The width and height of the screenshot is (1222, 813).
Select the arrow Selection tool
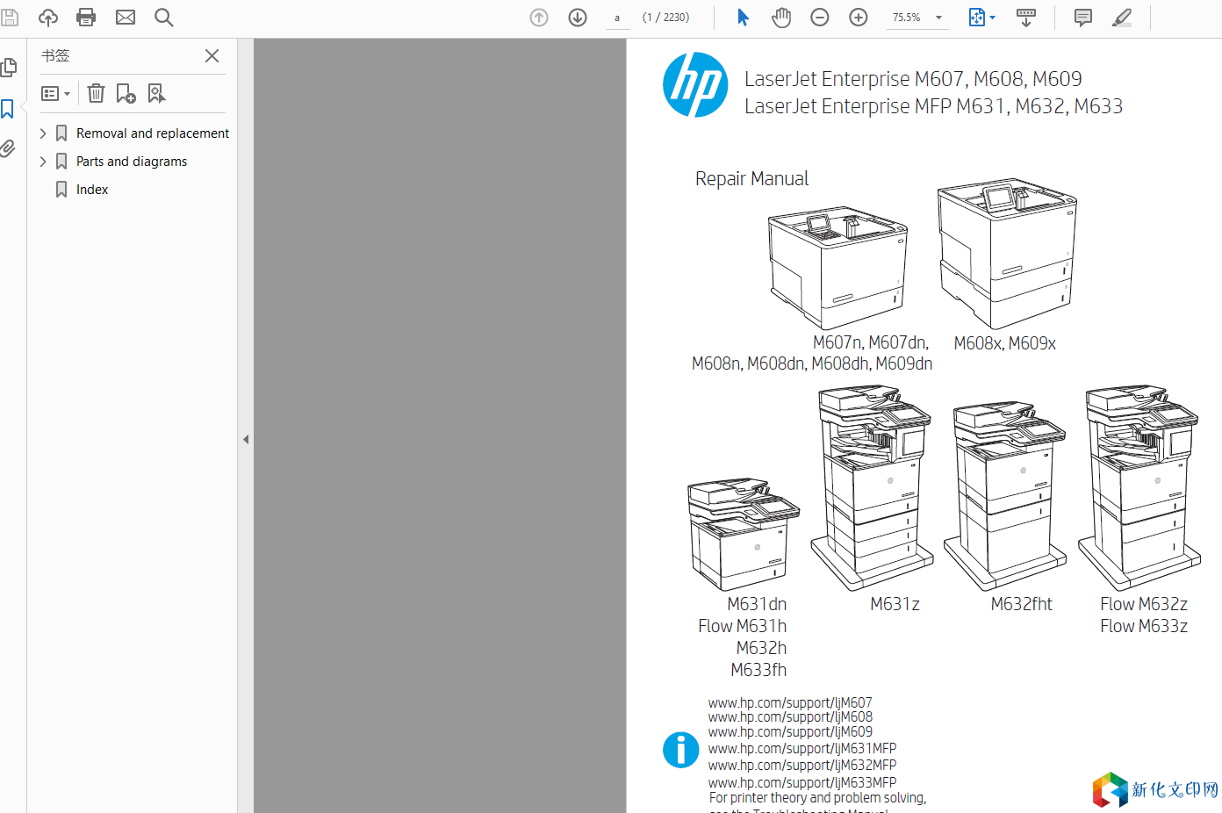pos(743,18)
